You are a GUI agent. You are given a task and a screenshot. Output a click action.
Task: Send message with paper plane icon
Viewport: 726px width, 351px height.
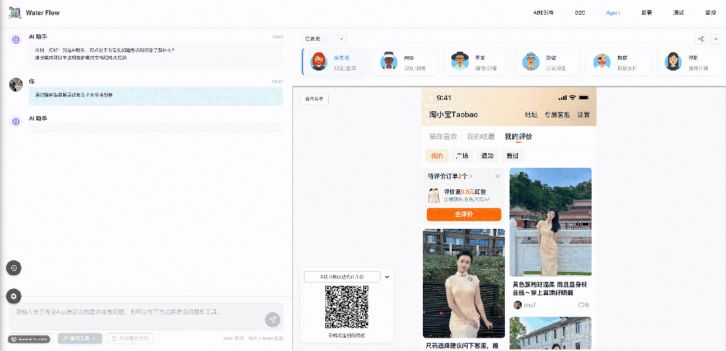point(273,319)
